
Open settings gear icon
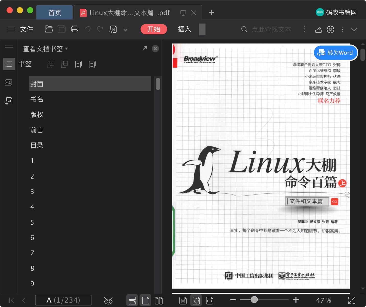coord(330,29)
